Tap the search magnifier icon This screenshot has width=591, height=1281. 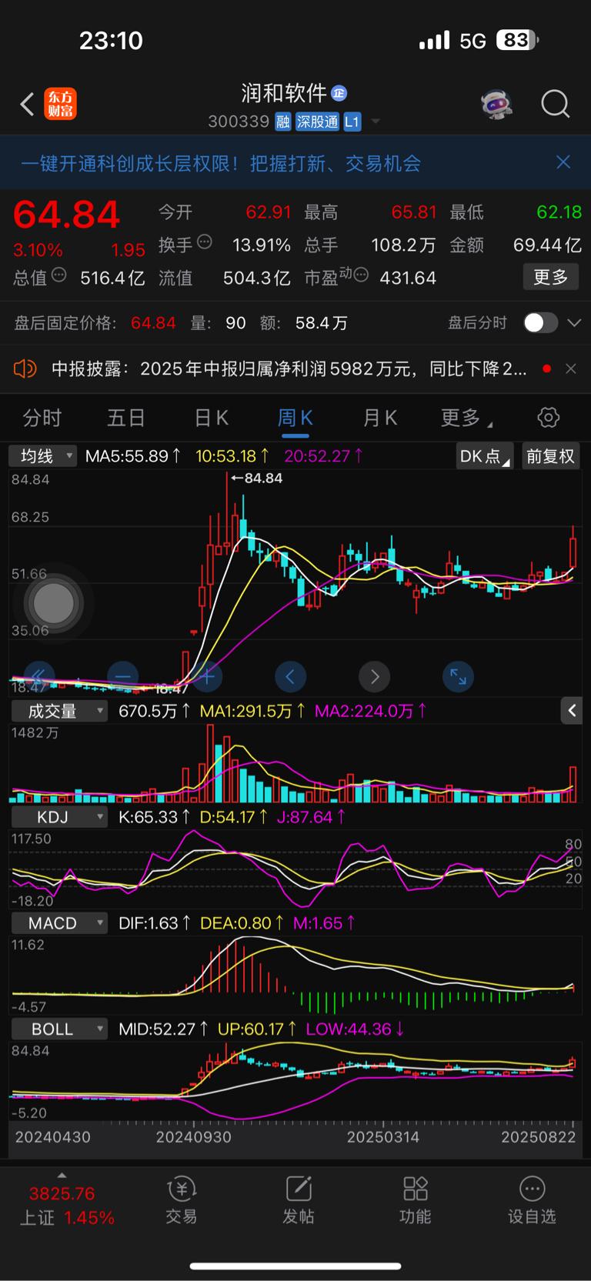pyautogui.click(x=555, y=103)
